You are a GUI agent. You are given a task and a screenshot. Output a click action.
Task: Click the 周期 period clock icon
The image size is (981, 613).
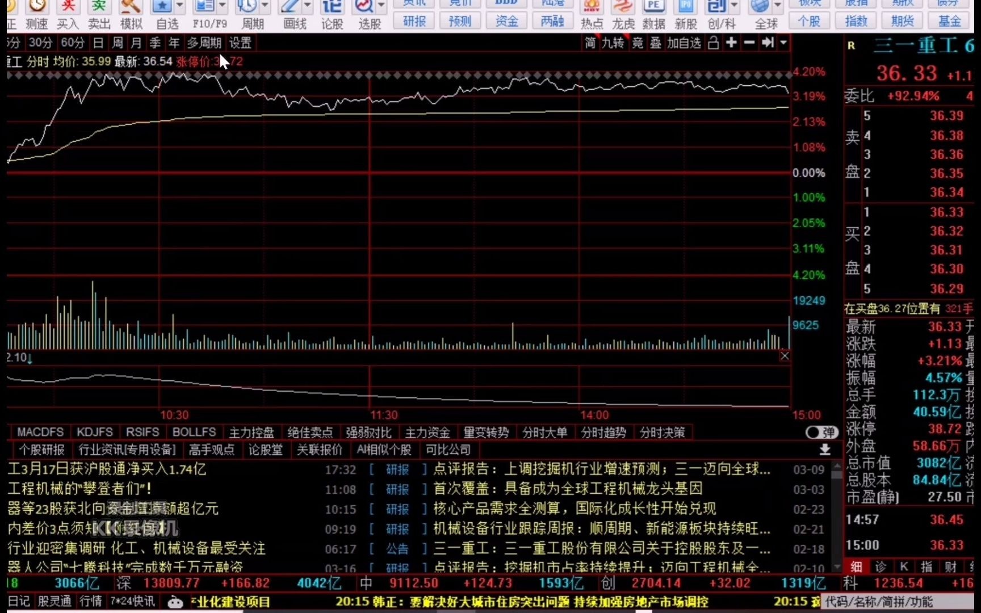(x=248, y=7)
